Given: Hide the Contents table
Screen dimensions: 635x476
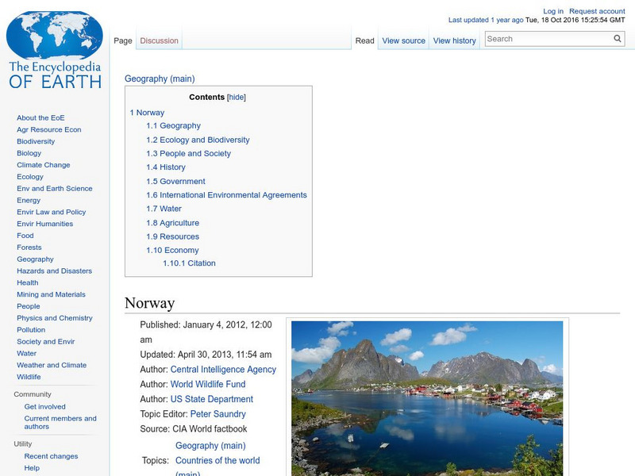Looking at the screenshot, I should (x=235, y=97).
